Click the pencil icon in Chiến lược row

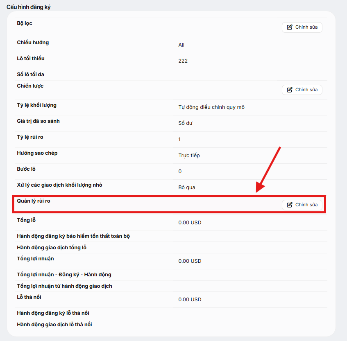(290, 90)
